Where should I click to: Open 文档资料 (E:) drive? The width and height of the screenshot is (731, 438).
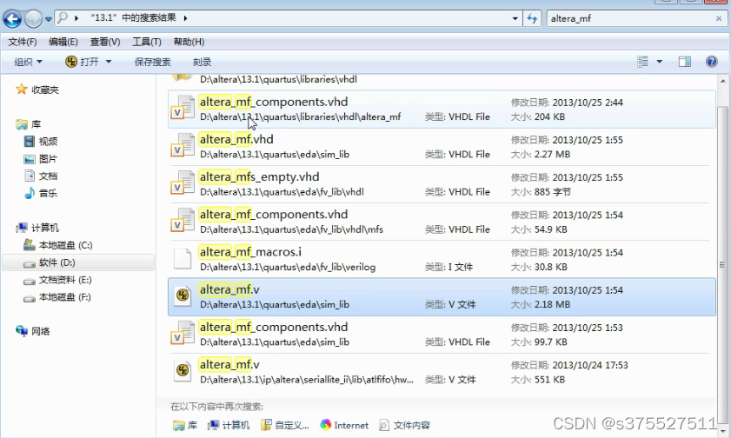tap(58, 280)
